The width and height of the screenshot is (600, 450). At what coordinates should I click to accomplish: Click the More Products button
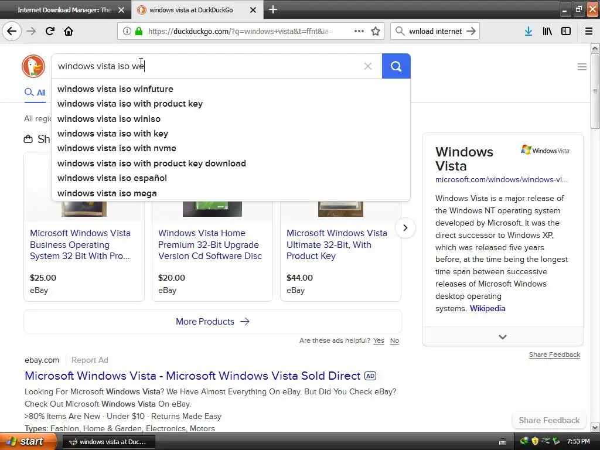[213, 322]
